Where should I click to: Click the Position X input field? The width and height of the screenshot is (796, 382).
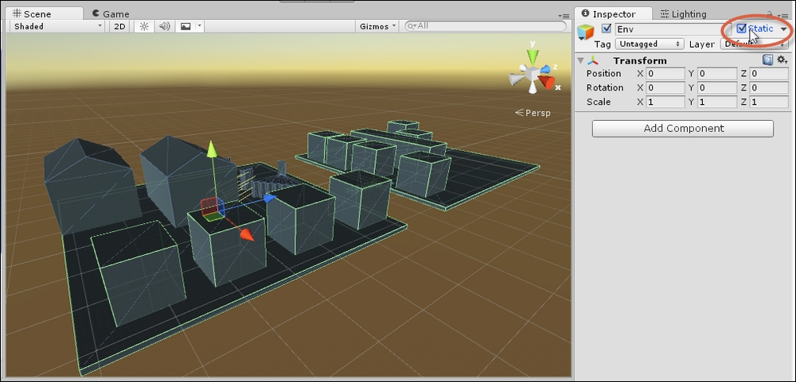[x=665, y=74]
